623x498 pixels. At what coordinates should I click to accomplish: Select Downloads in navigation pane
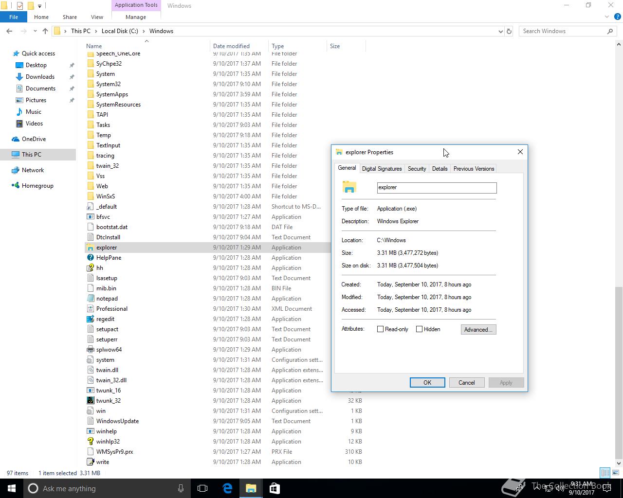[x=40, y=77]
